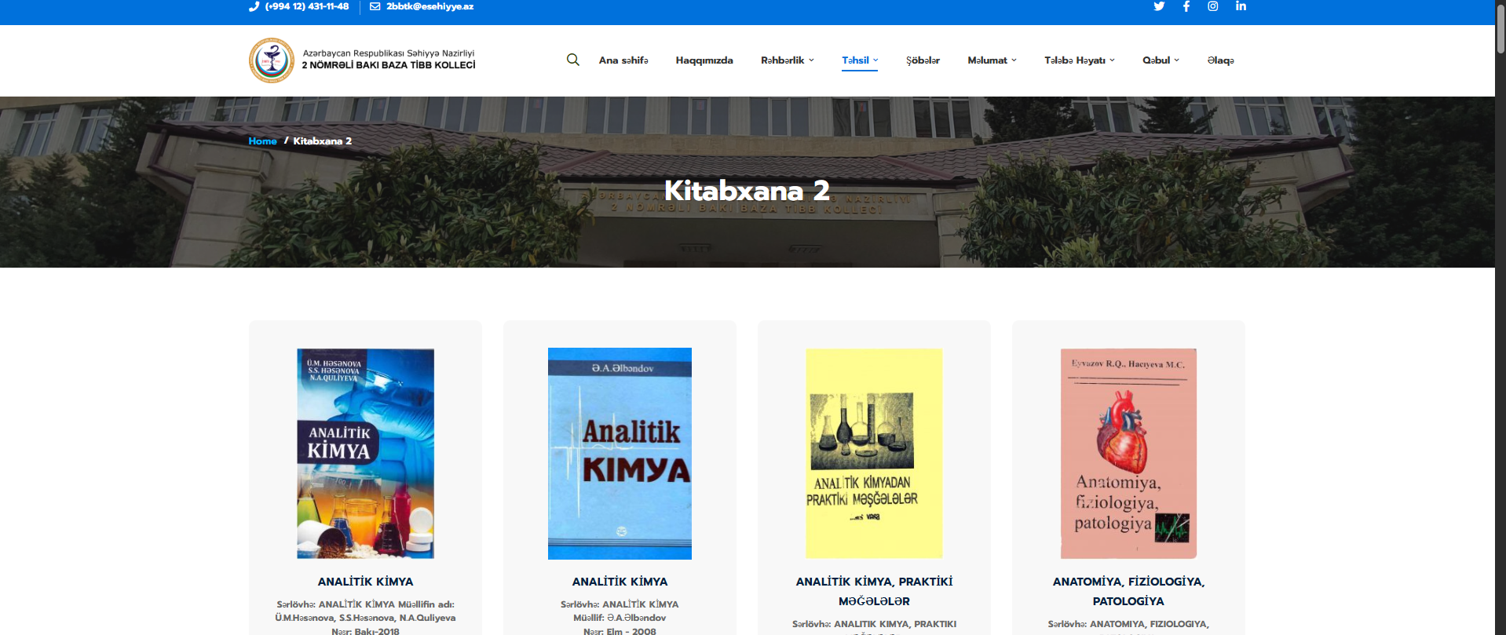Click the email envelope icon
Image resolution: width=1506 pixels, height=635 pixels.
tap(375, 6)
